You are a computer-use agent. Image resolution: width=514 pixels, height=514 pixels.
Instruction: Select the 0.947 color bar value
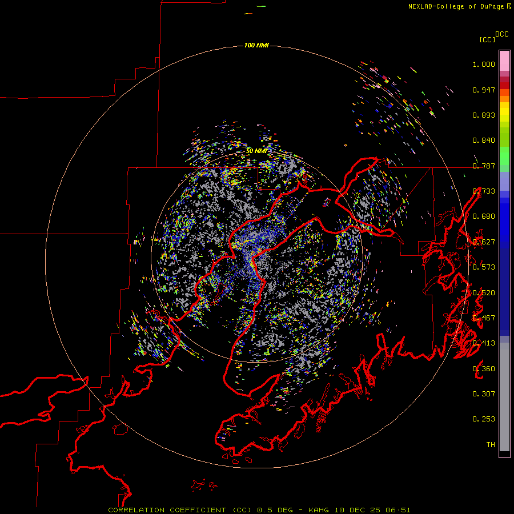point(484,90)
